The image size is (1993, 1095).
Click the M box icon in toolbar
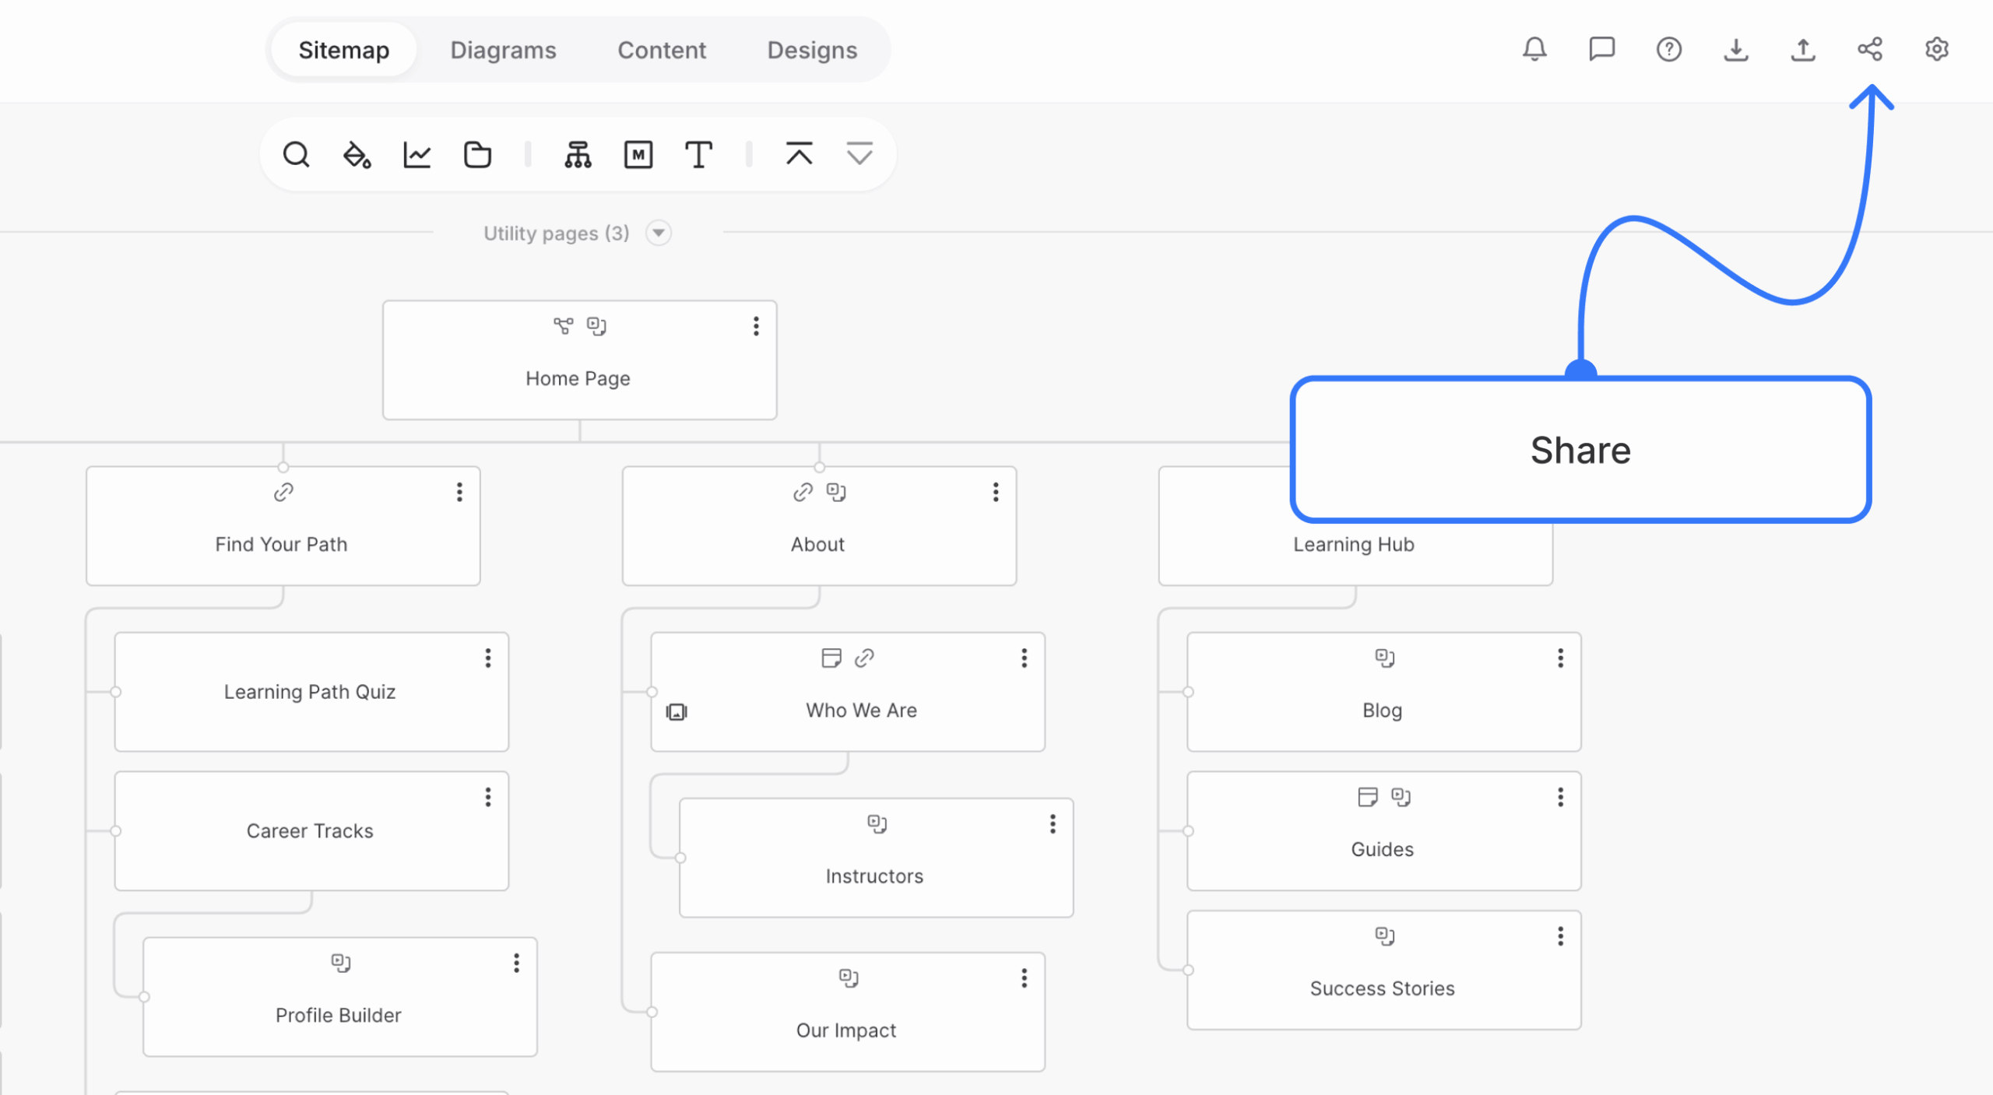[x=638, y=154]
